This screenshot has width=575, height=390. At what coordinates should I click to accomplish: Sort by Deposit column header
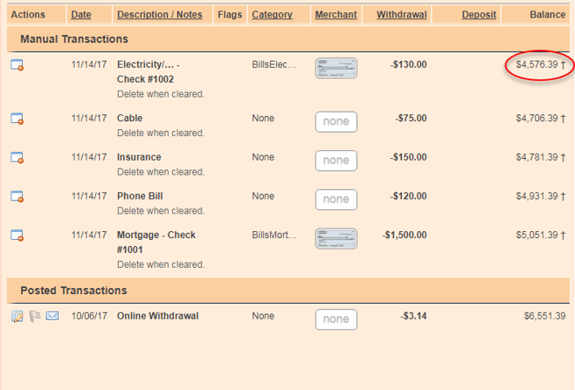pos(479,15)
